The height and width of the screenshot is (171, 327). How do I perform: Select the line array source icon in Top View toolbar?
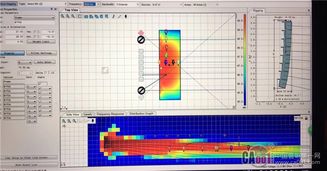pos(114,16)
